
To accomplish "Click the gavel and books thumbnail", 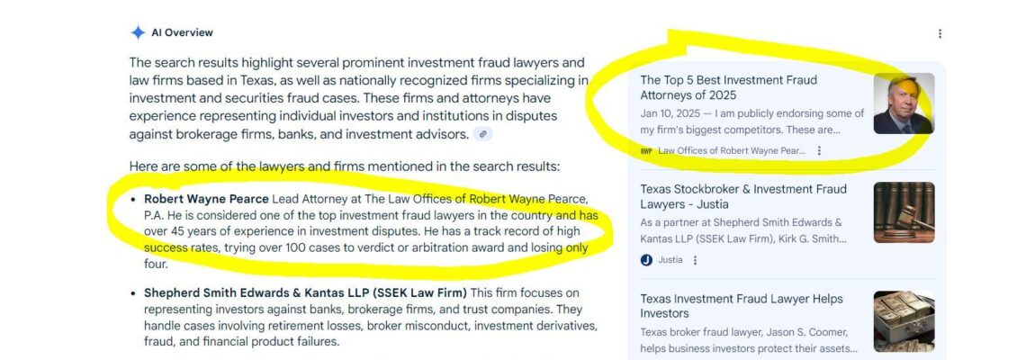I will coord(904,212).
